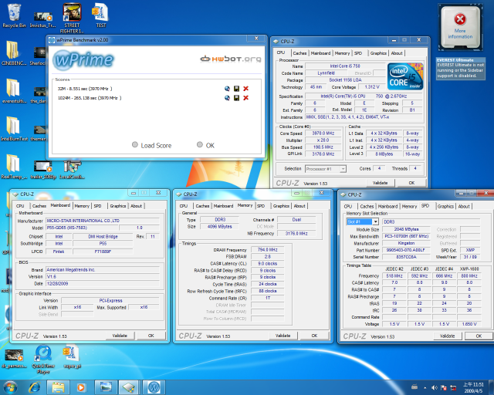Select CPU tab in Memory CPU-Z window

(184, 206)
